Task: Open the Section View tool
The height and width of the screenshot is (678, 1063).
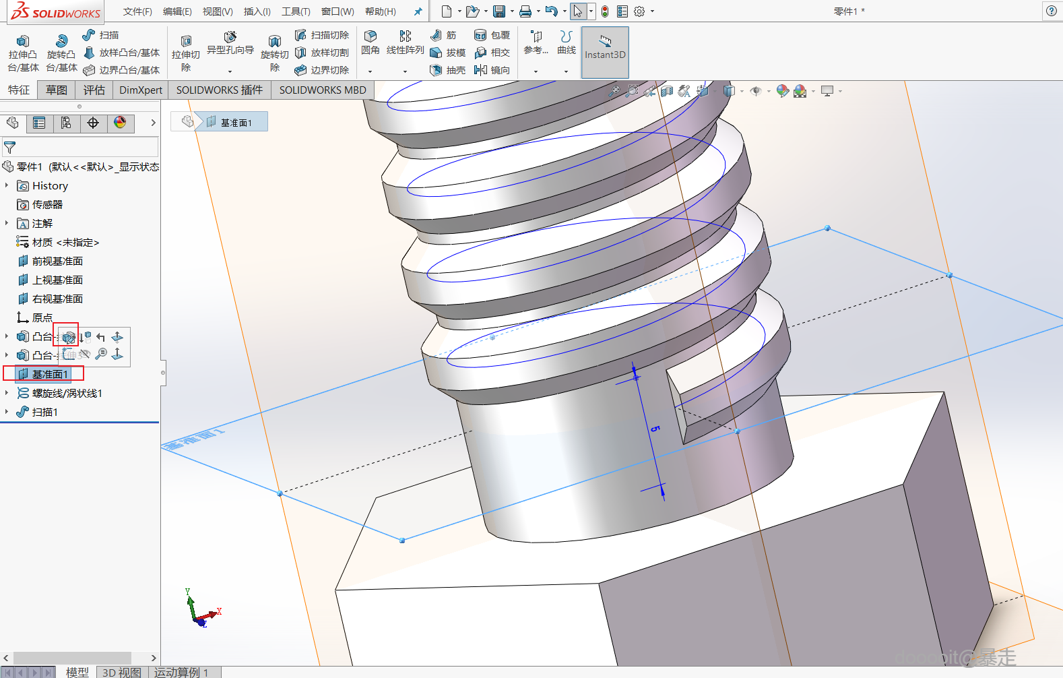Action: click(x=667, y=91)
